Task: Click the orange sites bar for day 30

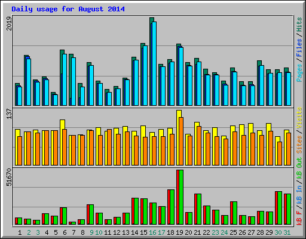Action: [280, 154]
